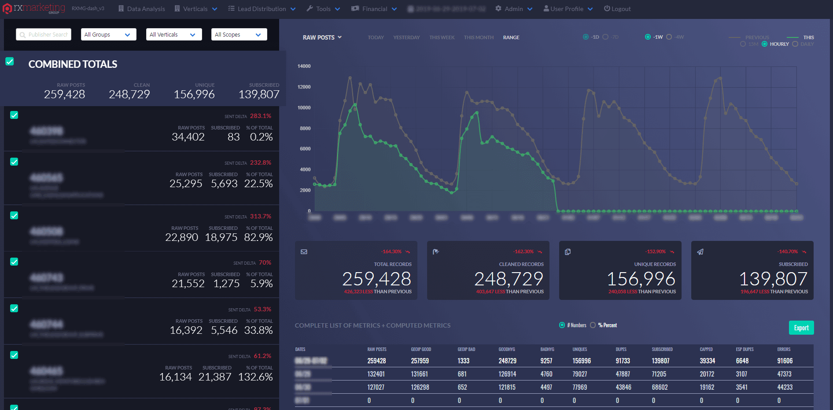Click the down-trend arrow on Subscribed card
The image size is (833, 410).
tap(804, 252)
